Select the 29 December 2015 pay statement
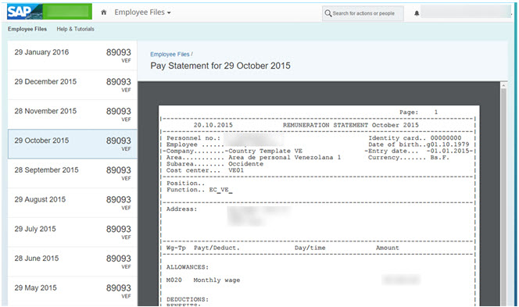The height and width of the screenshot is (307, 519). click(72, 85)
